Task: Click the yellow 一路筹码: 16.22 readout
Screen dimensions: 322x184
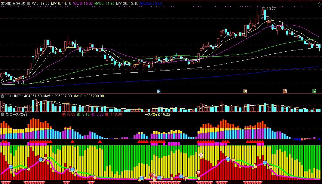Action: click(157, 114)
